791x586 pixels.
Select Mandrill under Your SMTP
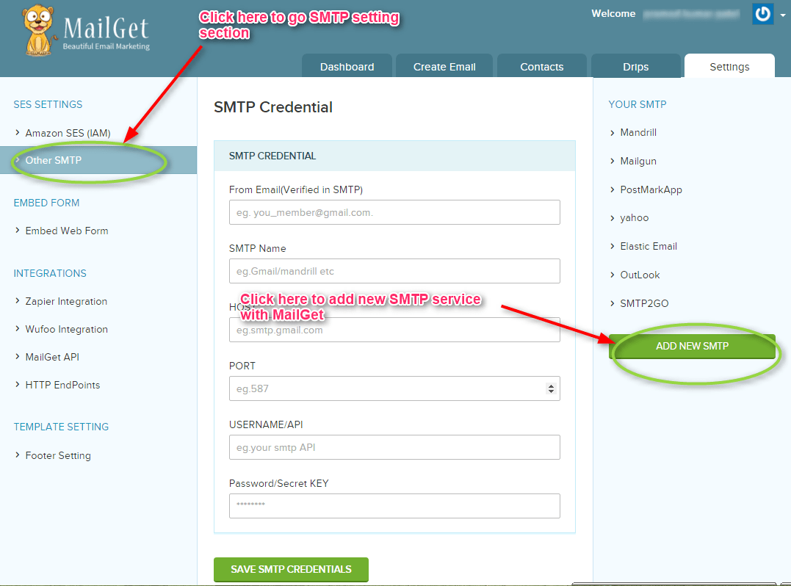coord(638,133)
